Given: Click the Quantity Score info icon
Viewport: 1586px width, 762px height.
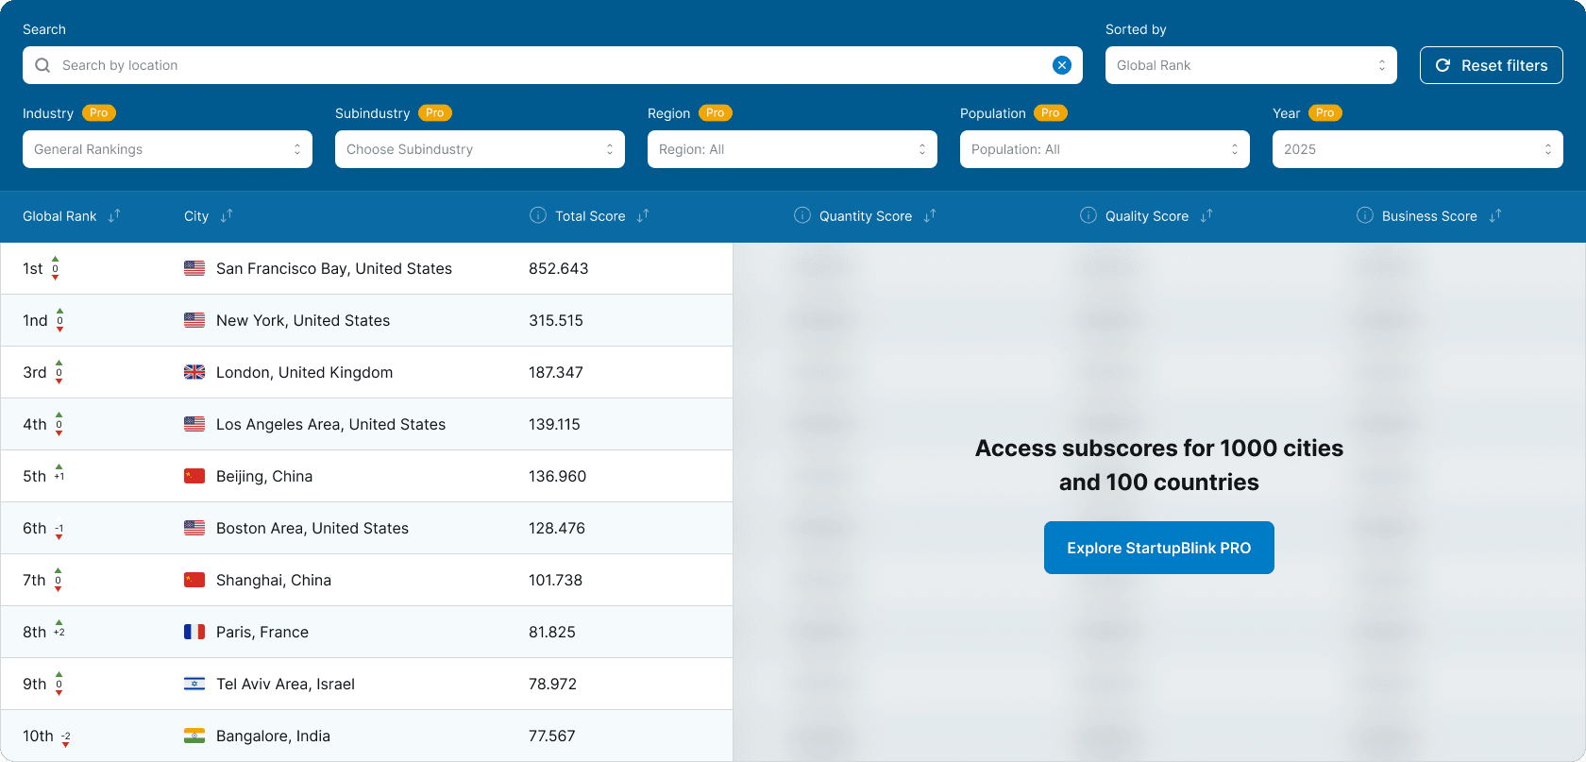Looking at the screenshot, I should pos(802,215).
